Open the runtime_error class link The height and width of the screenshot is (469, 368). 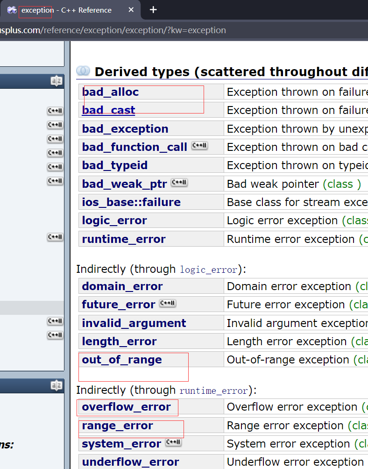click(123, 239)
